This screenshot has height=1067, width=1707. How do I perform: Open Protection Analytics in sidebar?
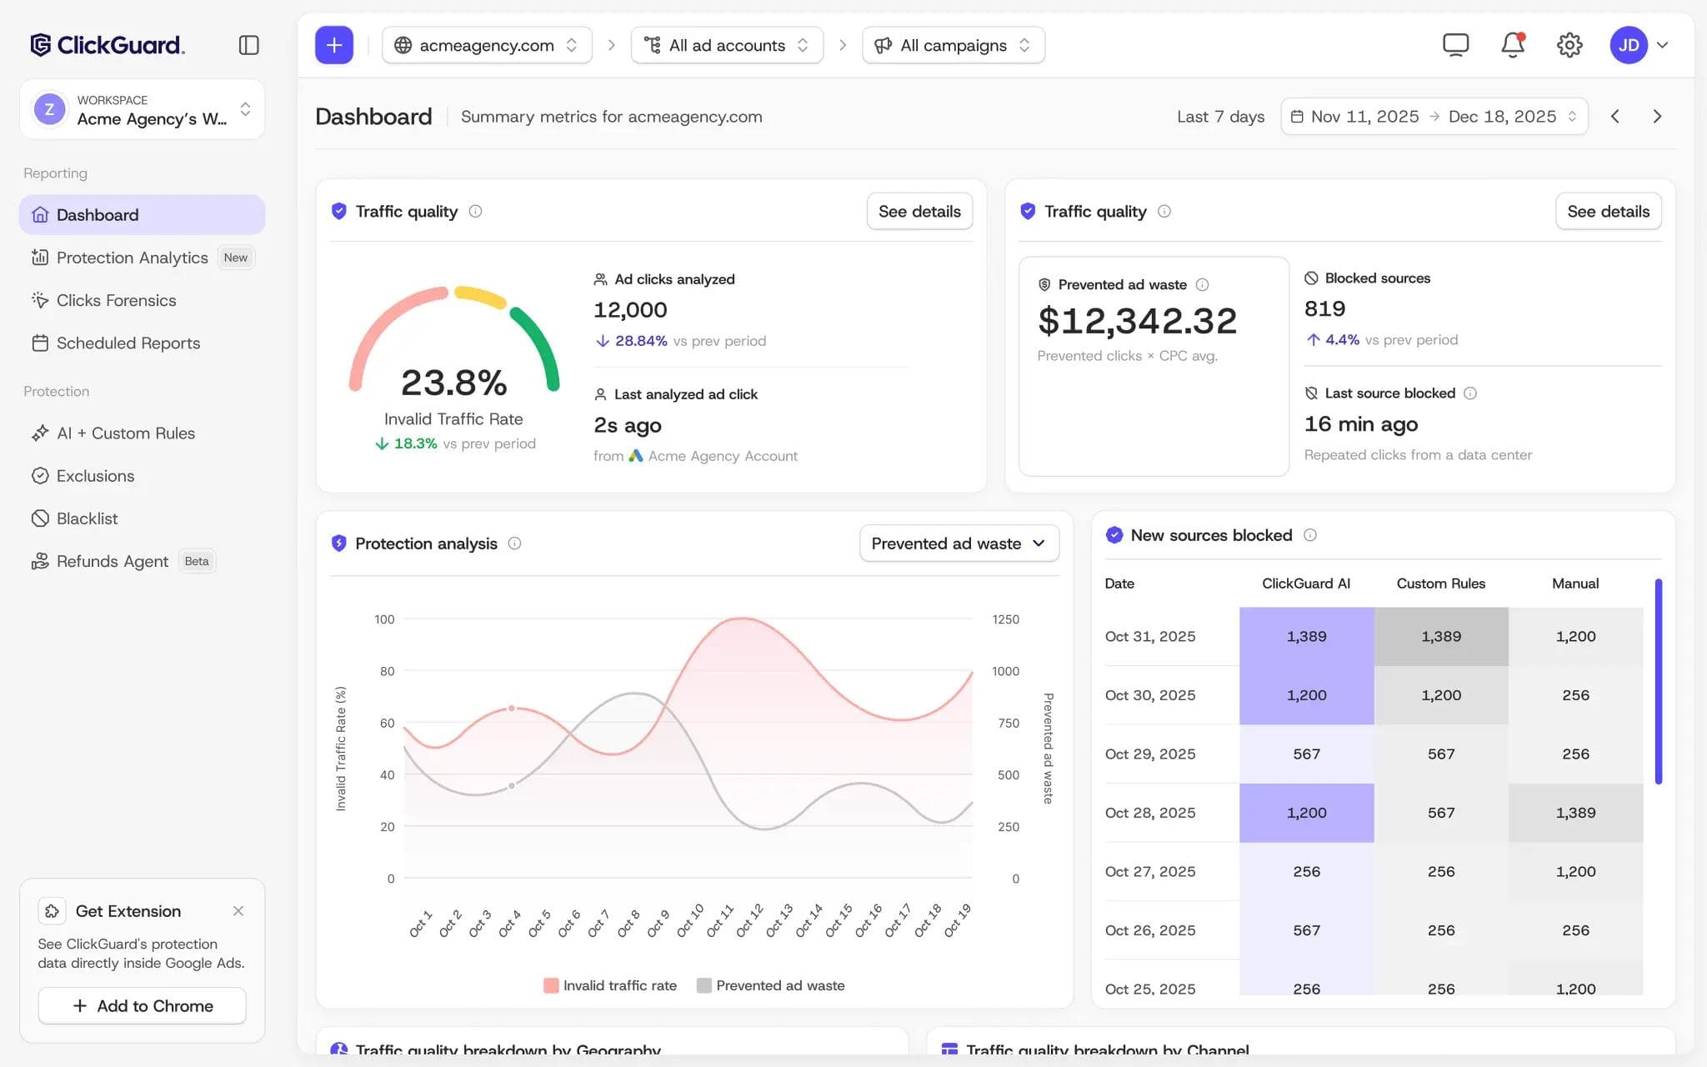click(x=143, y=258)
